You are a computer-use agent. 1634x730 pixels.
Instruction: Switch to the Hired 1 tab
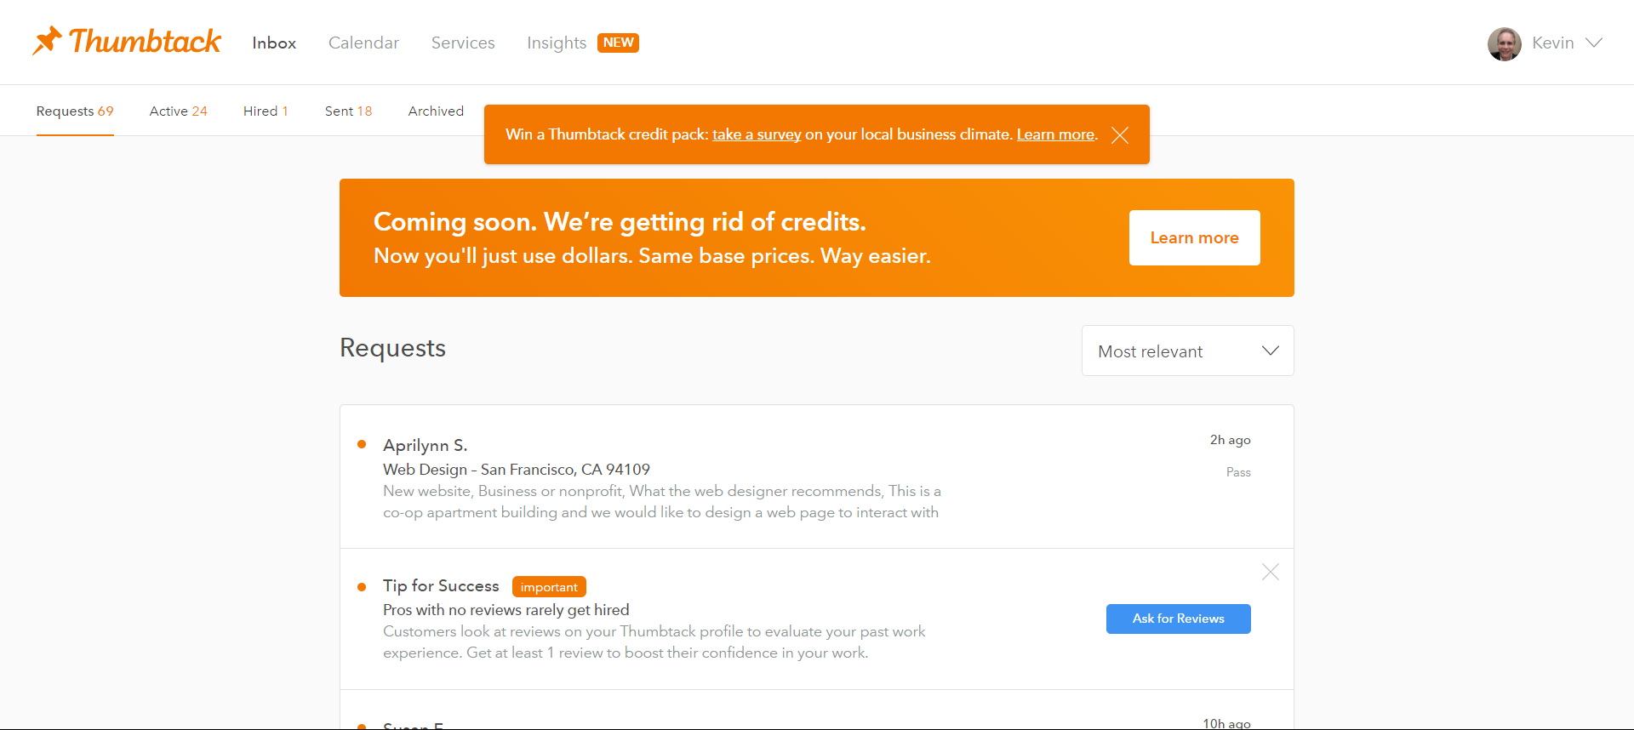[266, 111]
